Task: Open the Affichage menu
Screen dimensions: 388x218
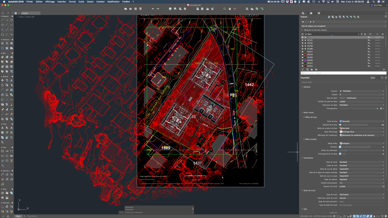Action: [50, 1]
